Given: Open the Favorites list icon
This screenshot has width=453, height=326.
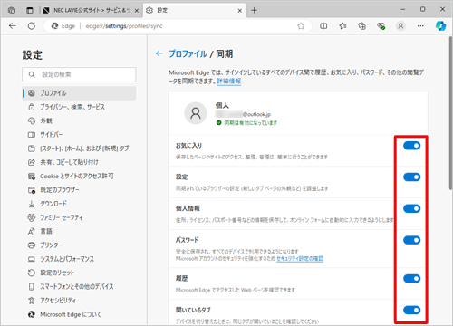Looking at the screenshot, I should click(x=342, y=26).
